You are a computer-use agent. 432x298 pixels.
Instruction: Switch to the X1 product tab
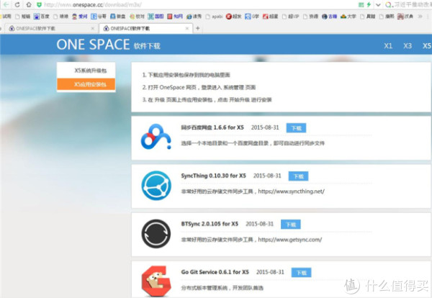(x=388, y=45)
